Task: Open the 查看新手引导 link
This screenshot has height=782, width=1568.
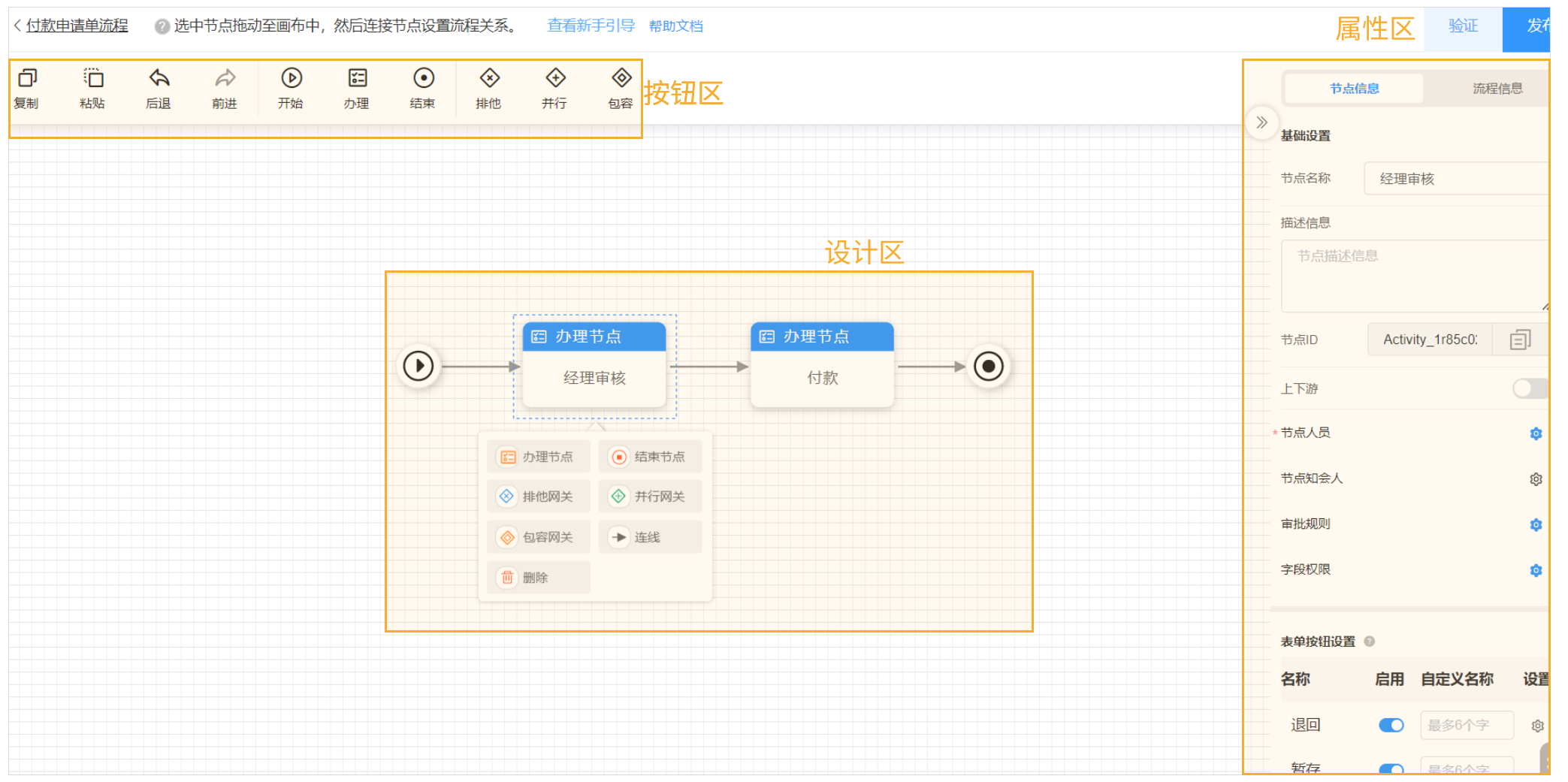Action: pos(591,26)
